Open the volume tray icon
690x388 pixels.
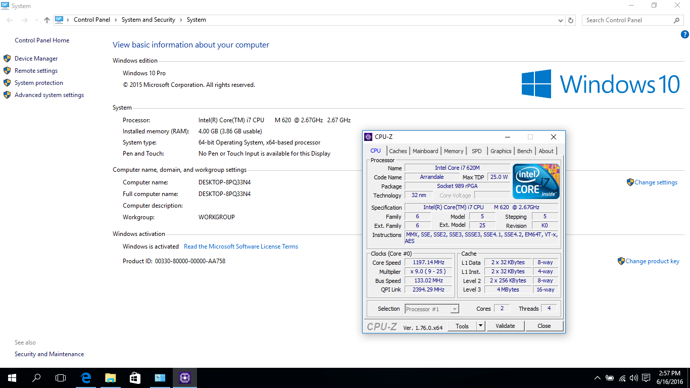(x=634, y=378)
